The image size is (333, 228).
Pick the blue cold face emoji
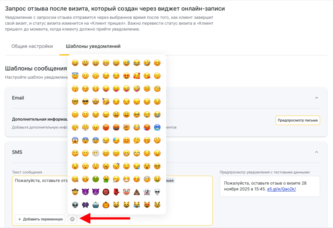(157, 127)
